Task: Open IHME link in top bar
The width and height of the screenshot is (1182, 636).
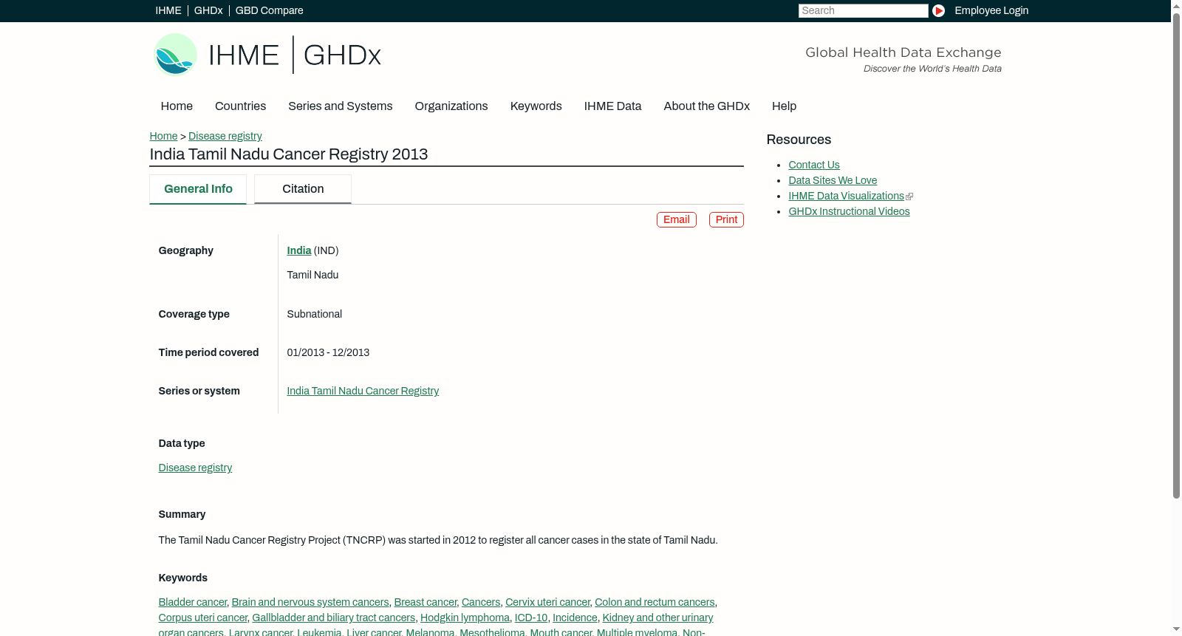Action: tap(168, 10)
